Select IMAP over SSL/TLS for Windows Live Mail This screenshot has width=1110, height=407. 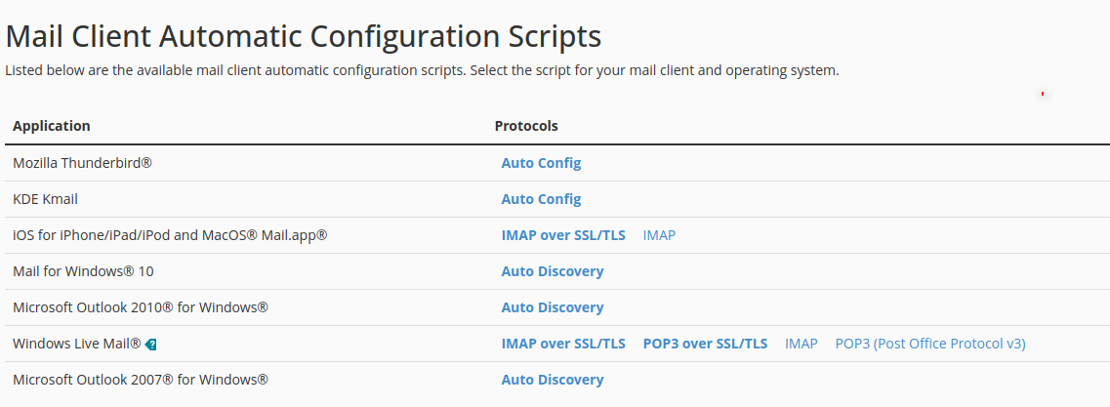pyautogui.click(x=563, y=344)
